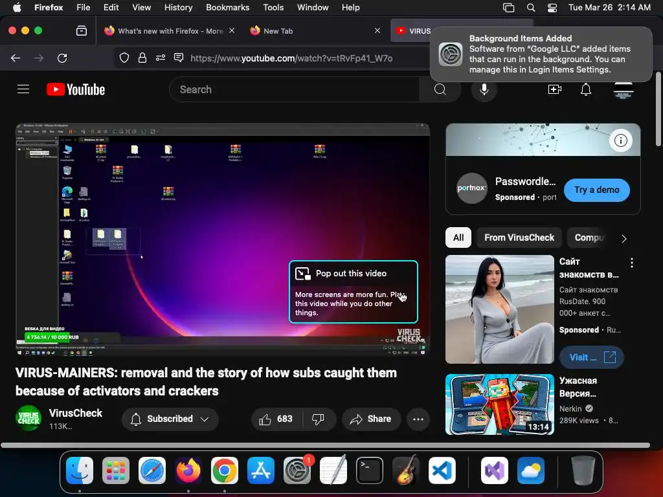663x497 pixels.
Task: Click the date and time in menu bar
Action: (x=609, y=8)
